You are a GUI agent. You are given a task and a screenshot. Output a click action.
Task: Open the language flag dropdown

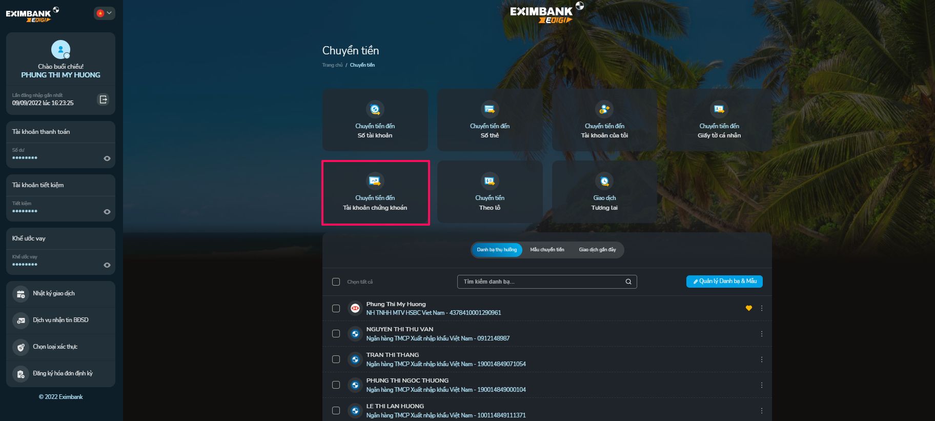[104, 13]
